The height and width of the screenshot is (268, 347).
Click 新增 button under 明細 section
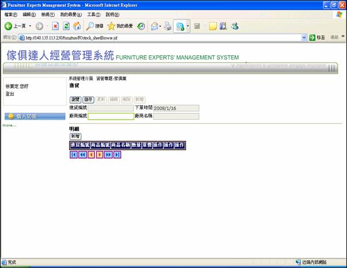[75, 136]
